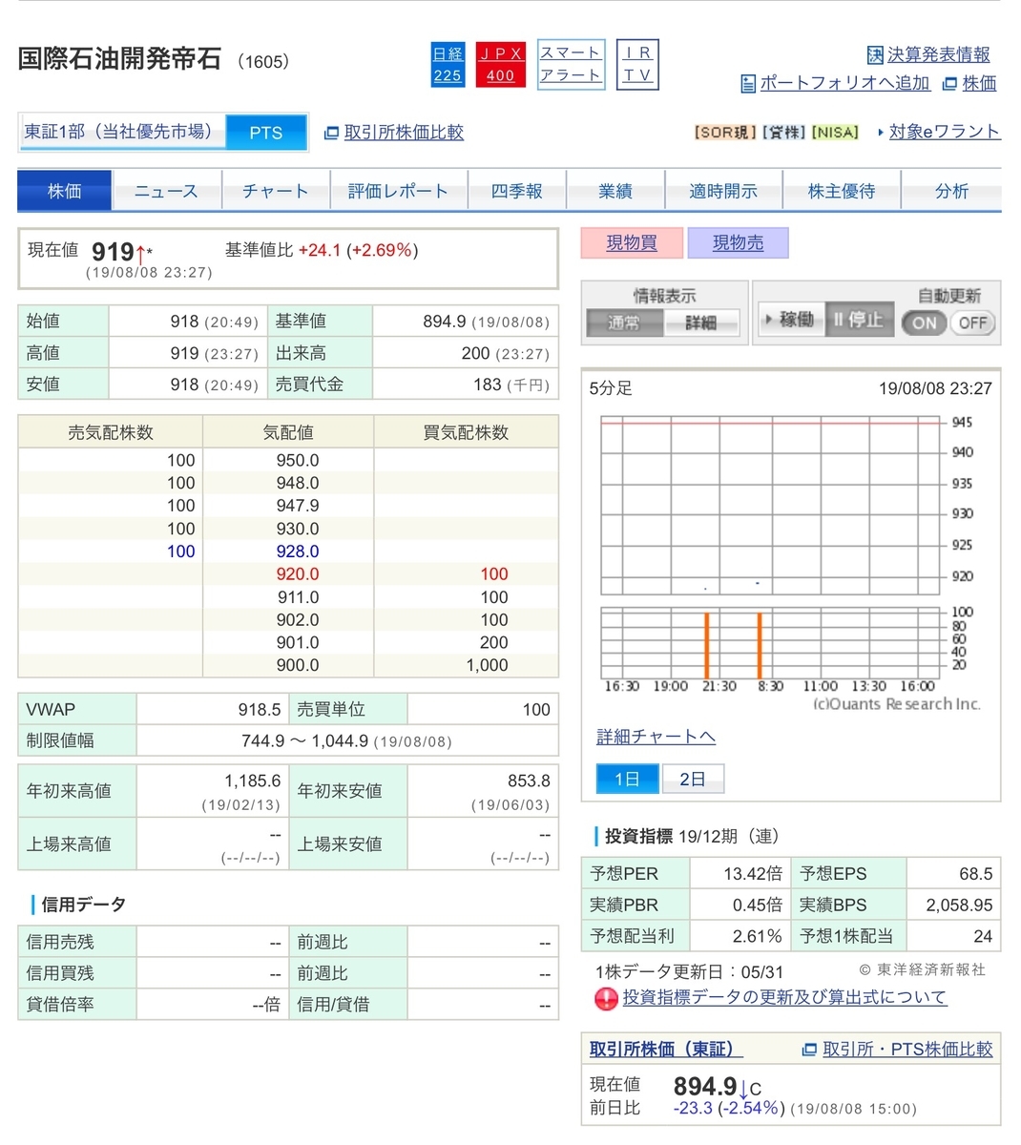Click the 現物売 button

[738, 243]
